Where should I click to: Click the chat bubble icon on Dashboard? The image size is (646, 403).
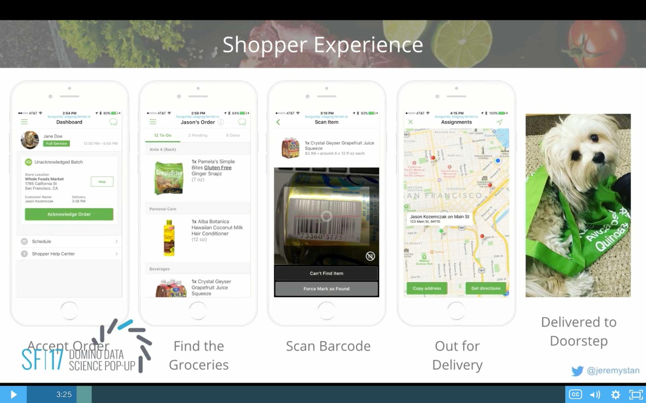pos(113,122)
